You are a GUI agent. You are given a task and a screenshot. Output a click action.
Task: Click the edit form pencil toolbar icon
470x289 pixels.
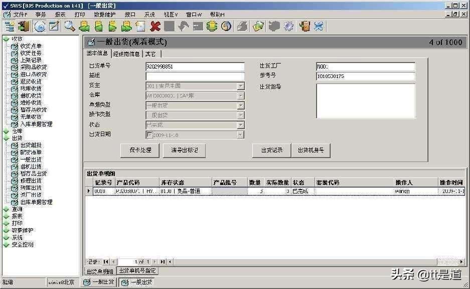click(x=54, y=26)
